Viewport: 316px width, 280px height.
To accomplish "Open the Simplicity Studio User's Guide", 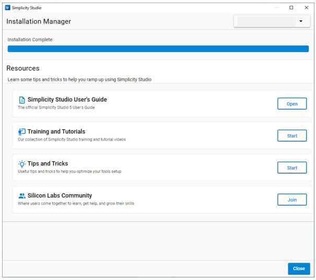I will click(x=292, y=104).
